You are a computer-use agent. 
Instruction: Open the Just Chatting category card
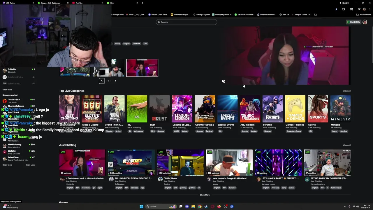(69, 108)
